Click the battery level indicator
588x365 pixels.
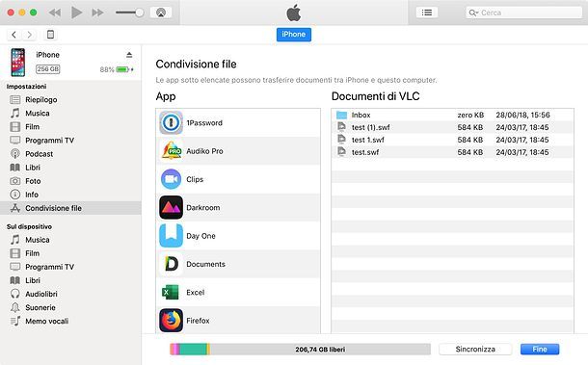[x=122, y=69]
